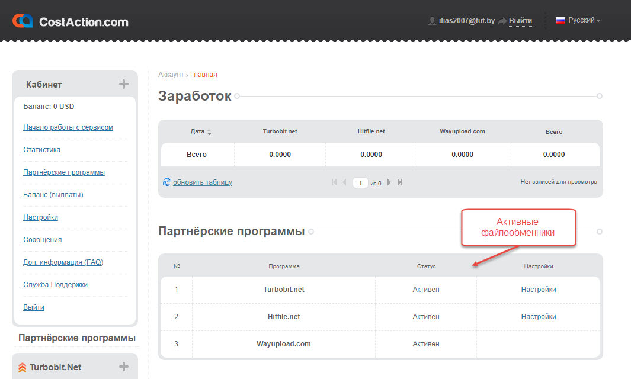Open Настройки link for Hitfile.net row
Screen dimensions: 631x379
pos(539,317)
